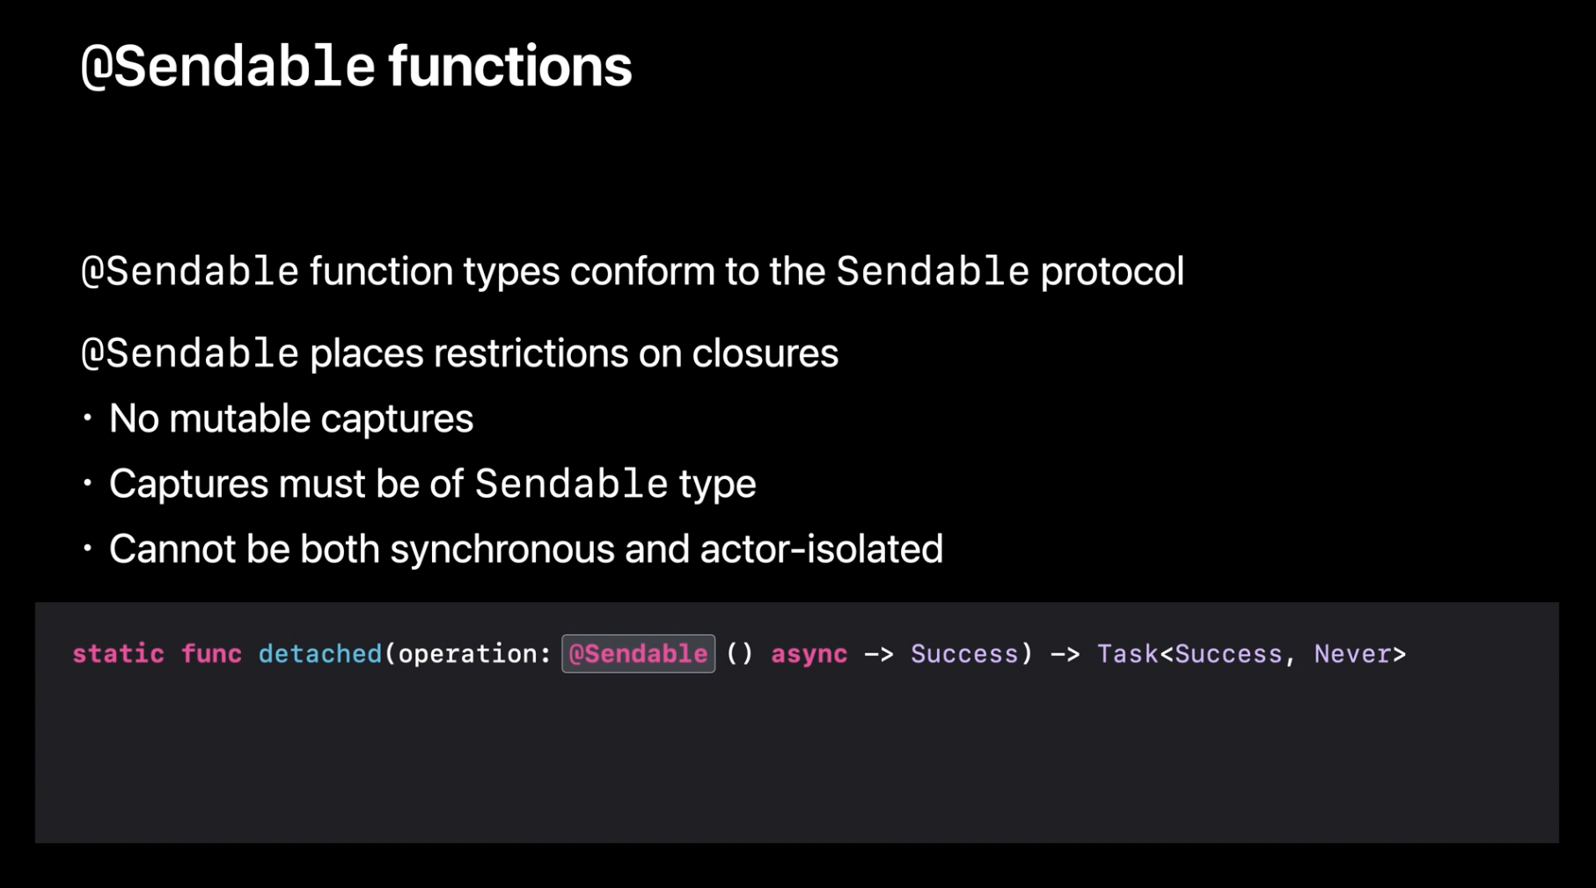Click the "No mutable captures" bullet
Screen dimensions: 1596x888
pyautogui.click(x=290, y=419)
